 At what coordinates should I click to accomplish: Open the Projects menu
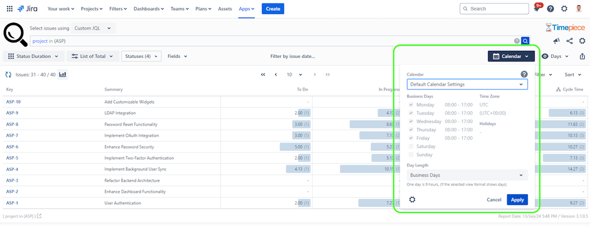coord(92,9)
